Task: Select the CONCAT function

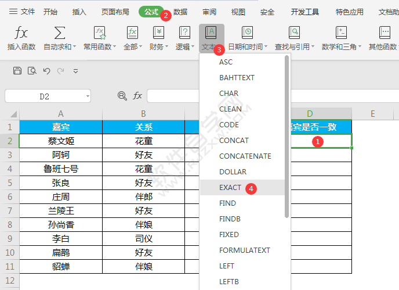Action: [242, 140]
